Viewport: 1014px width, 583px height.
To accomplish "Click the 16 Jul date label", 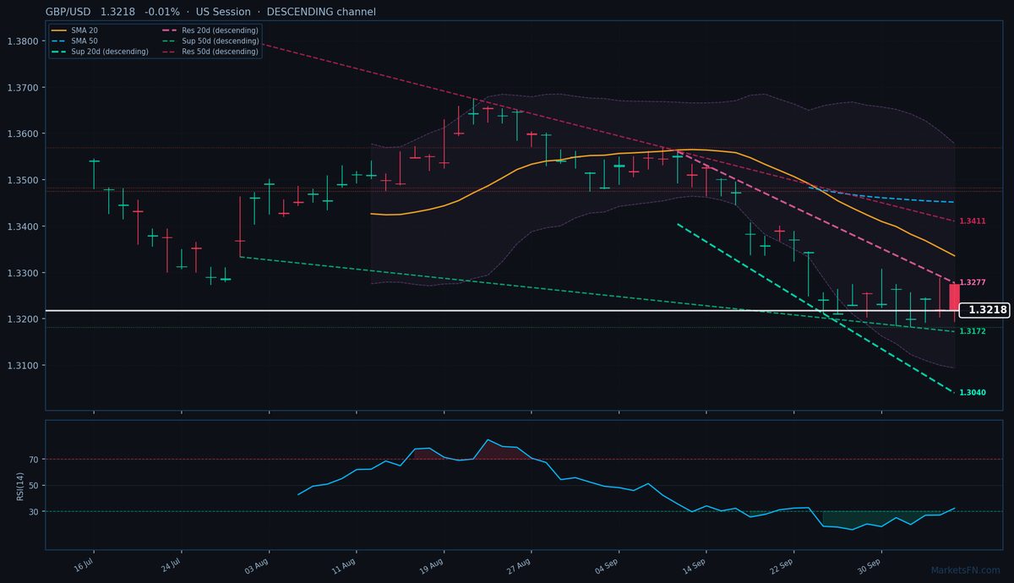I will click(83, 564).
